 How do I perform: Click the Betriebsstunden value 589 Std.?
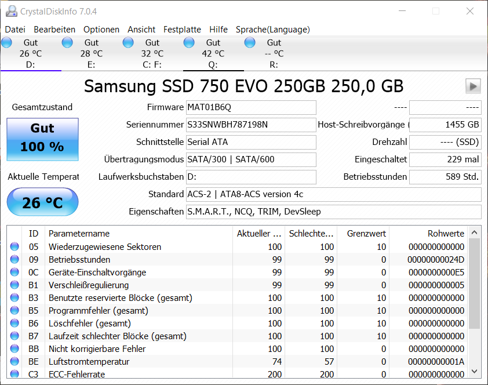445,177
